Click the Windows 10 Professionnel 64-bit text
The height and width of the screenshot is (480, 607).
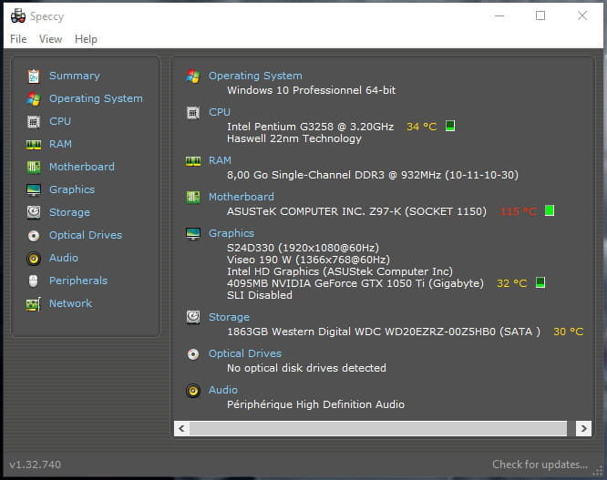(311, 90)
